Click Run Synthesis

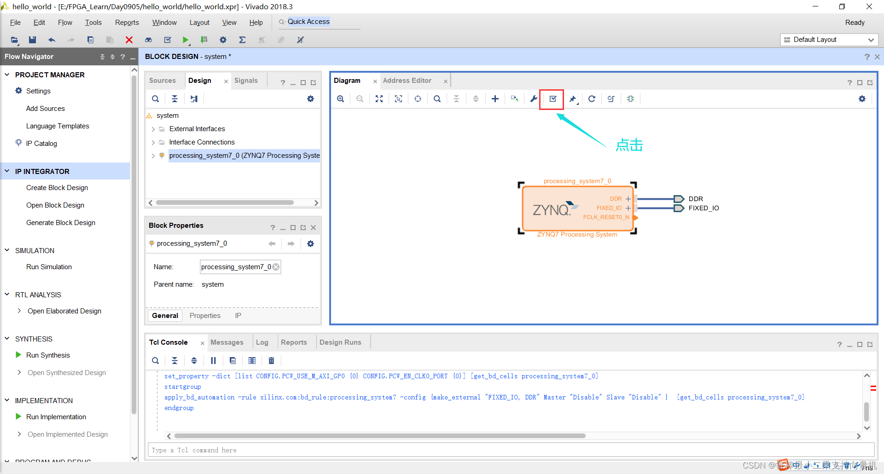point(48,355)
